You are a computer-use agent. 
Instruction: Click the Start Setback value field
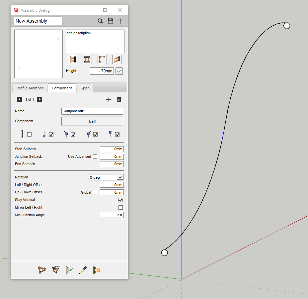click(112, 149)
